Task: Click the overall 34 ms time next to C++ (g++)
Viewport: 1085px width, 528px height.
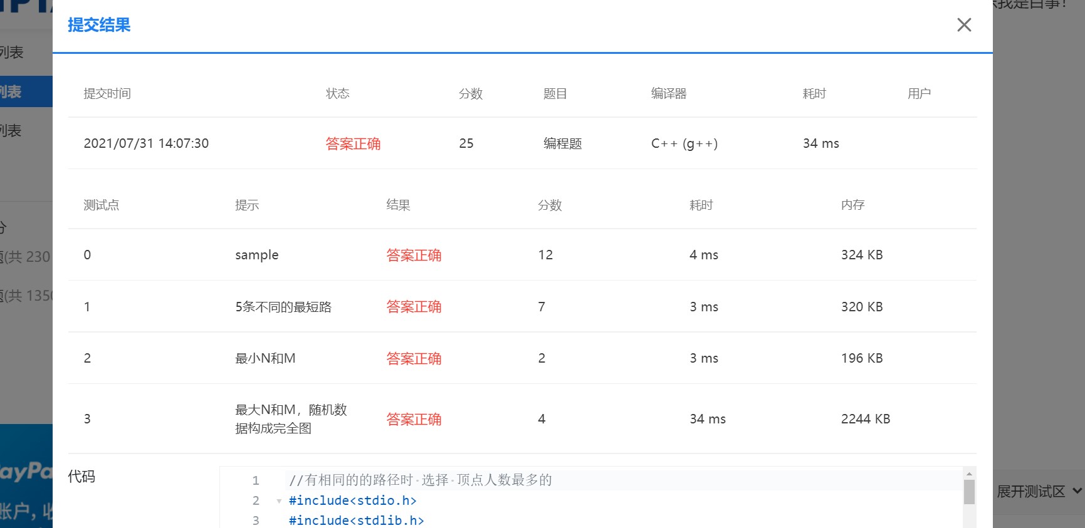Action: point(821,143)
